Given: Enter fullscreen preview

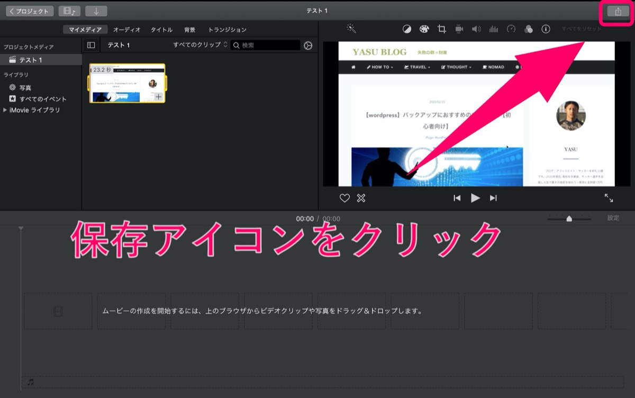Looking at the screenshot, I should 609,198.
